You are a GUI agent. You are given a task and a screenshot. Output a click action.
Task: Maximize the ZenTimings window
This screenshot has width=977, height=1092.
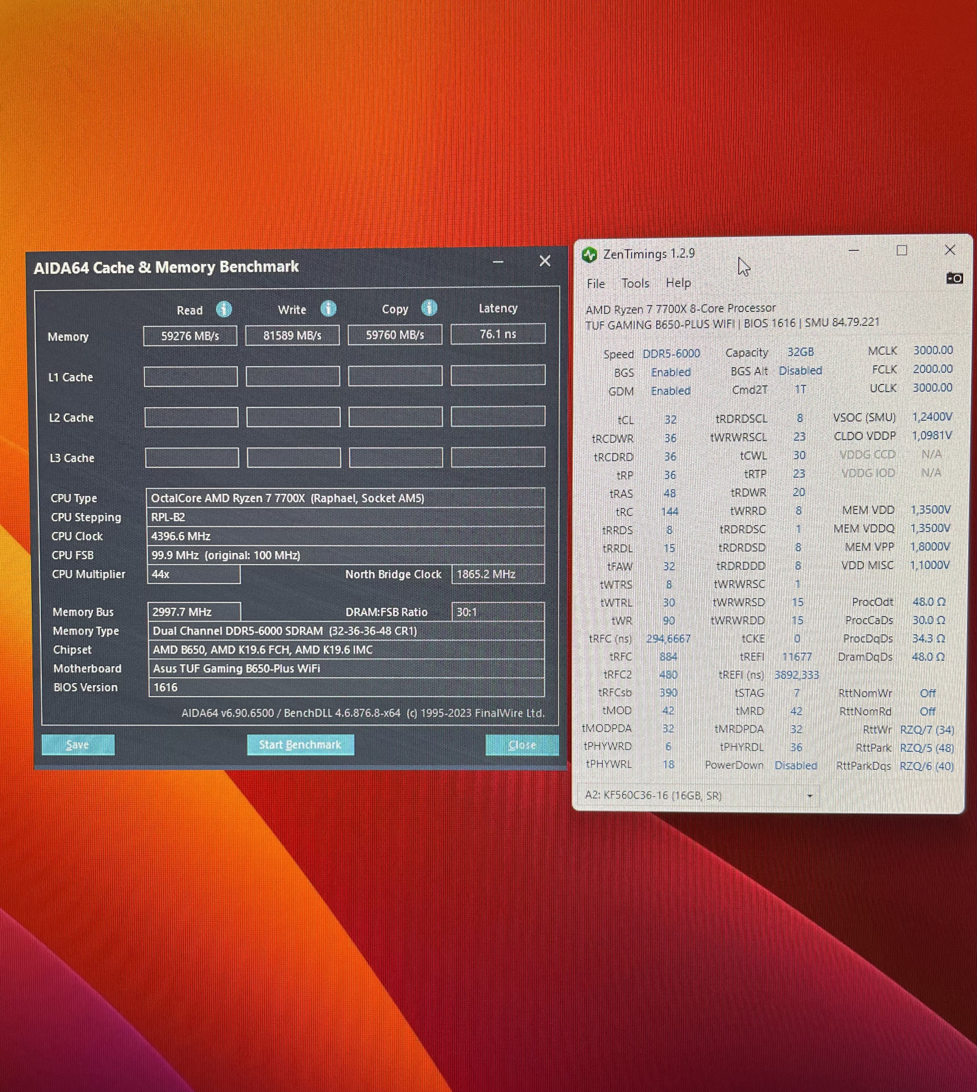(901, 251)
